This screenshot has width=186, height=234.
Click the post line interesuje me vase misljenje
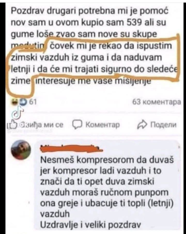tap(93, 82)
